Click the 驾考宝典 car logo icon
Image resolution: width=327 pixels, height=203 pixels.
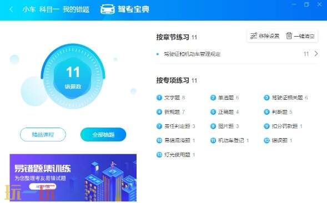pos(107,9)
